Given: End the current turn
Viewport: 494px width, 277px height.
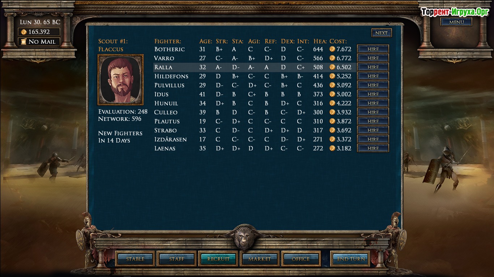Looking at the screenshot, I should pyautogui.click(x=351, y=259).
